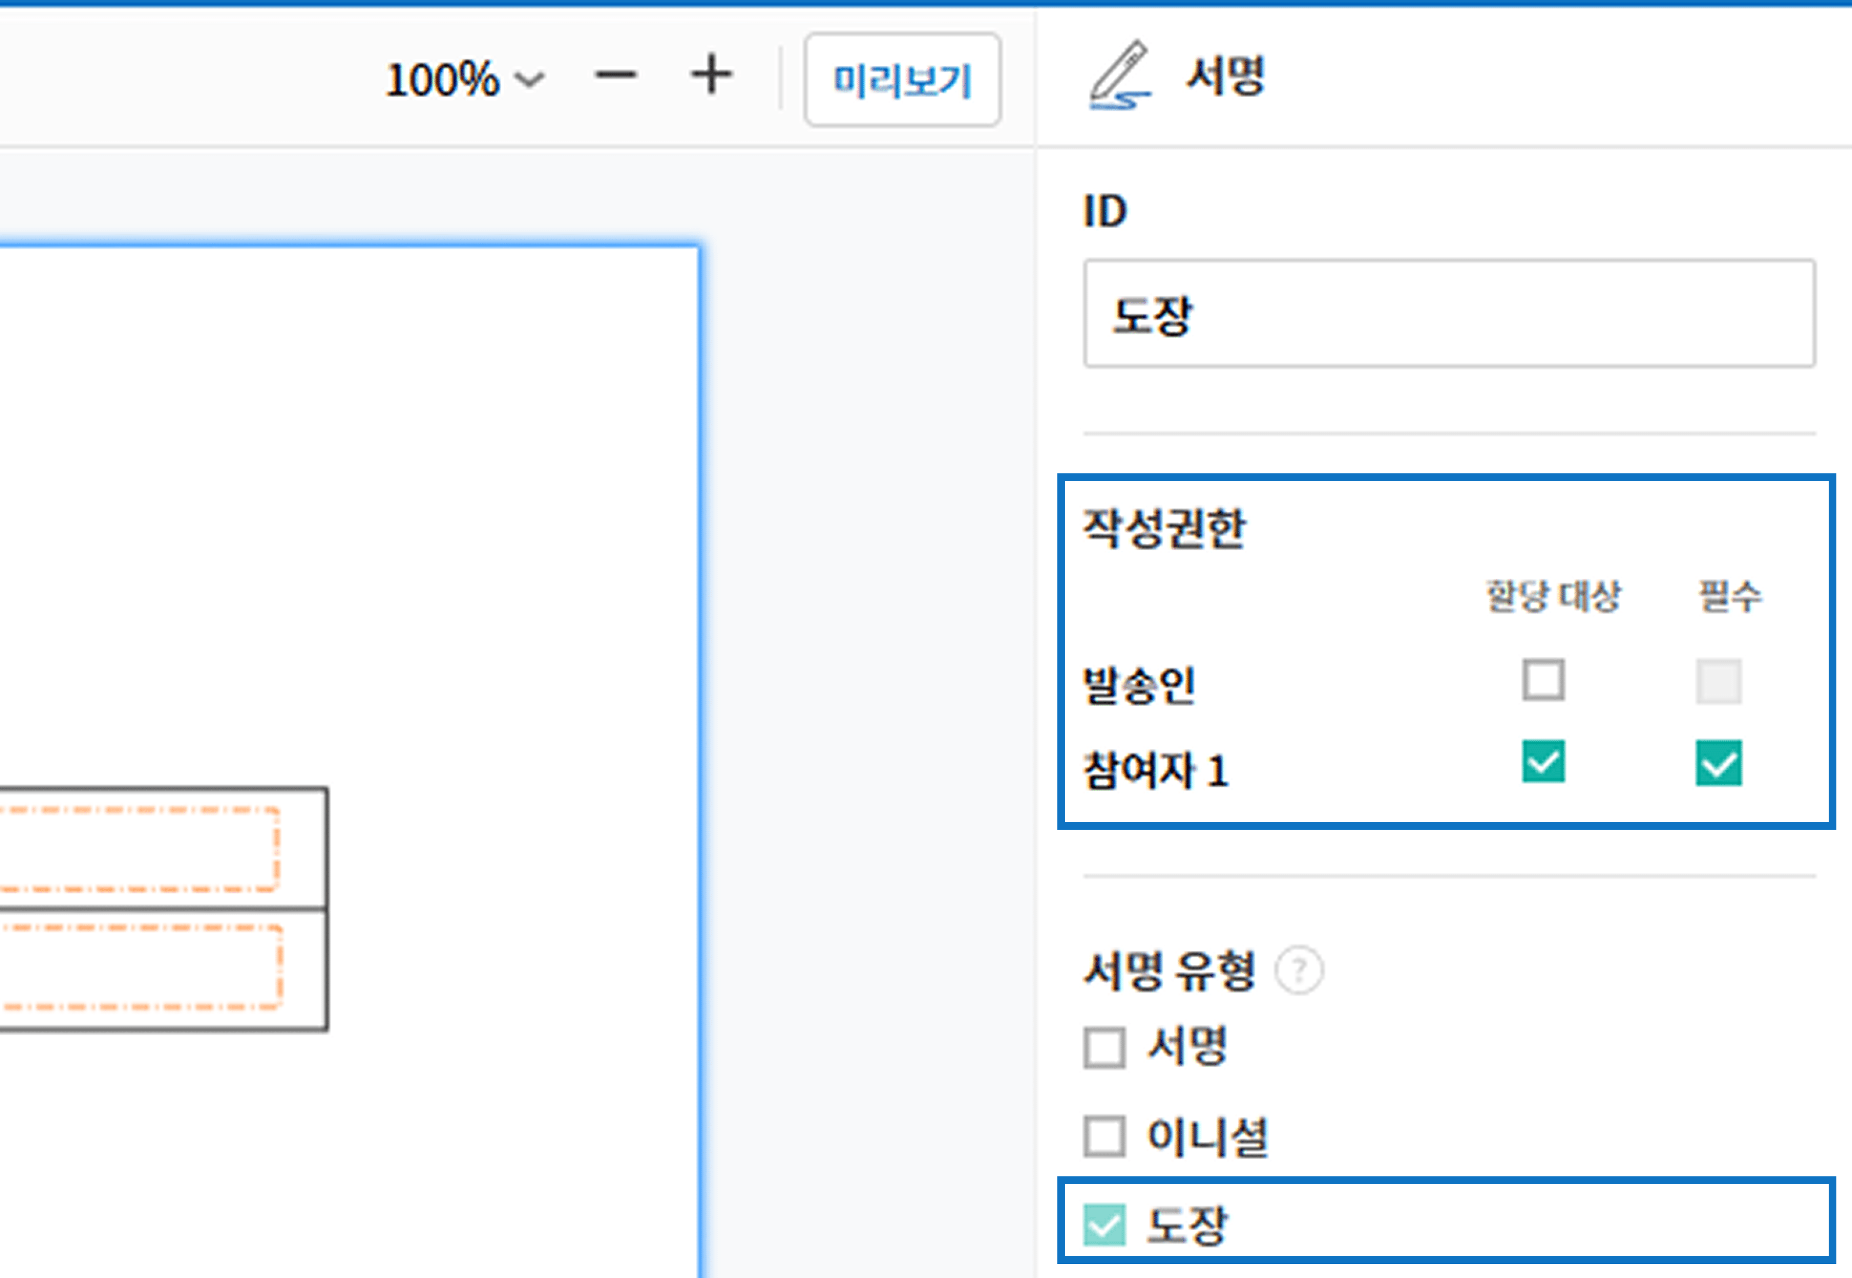The height and width of the screenshot is (1278, 1852).
Task: Enable the 서명 signature type checkbox
Action: tap(1104, 1047)
